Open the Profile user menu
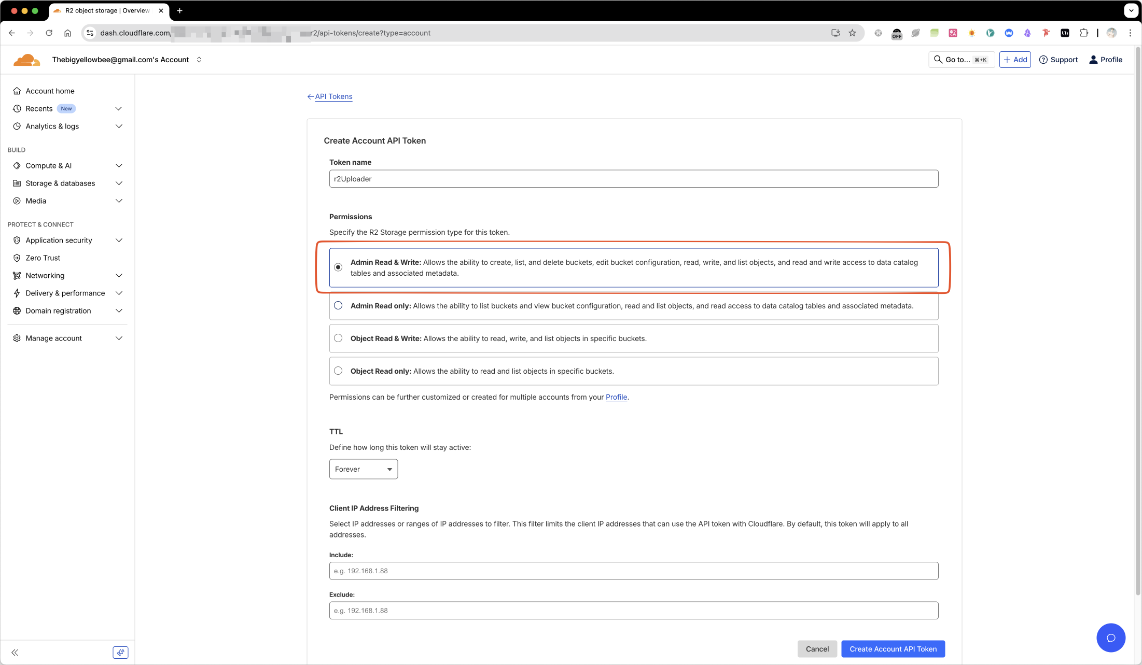The width and height of the screenshot is (1142, 665). coord(1105,60)
